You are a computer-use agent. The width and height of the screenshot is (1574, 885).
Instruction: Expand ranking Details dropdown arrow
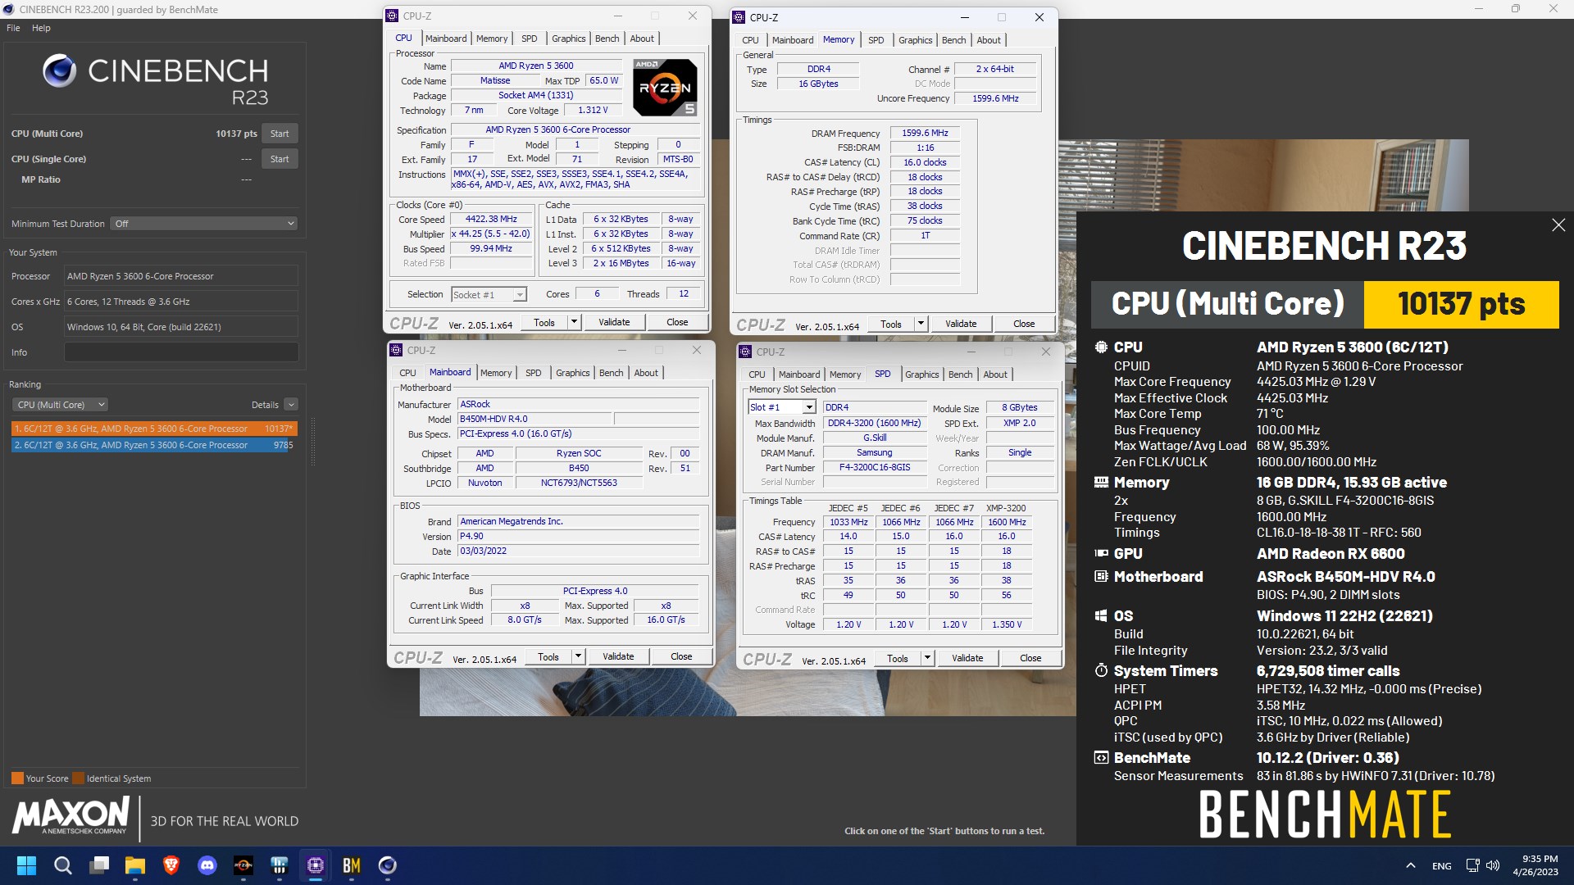[x=291, y=405]
